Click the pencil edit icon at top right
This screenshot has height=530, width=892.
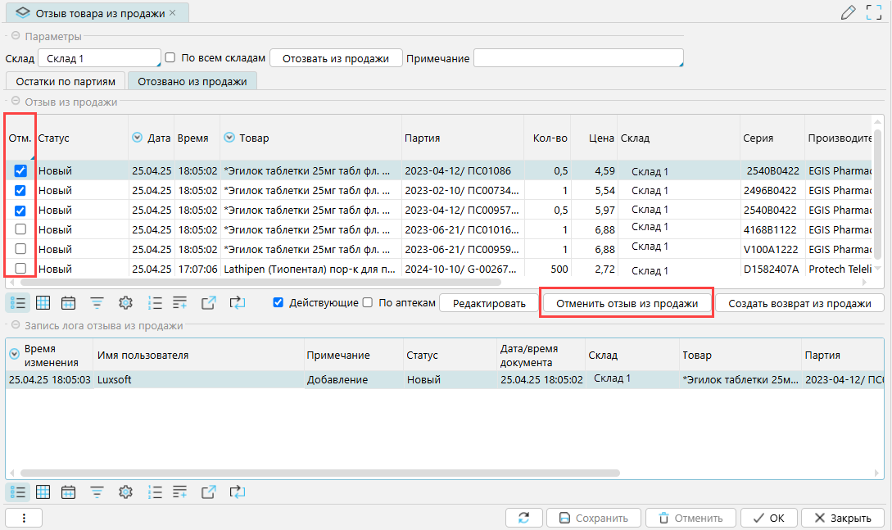[849, 13]
